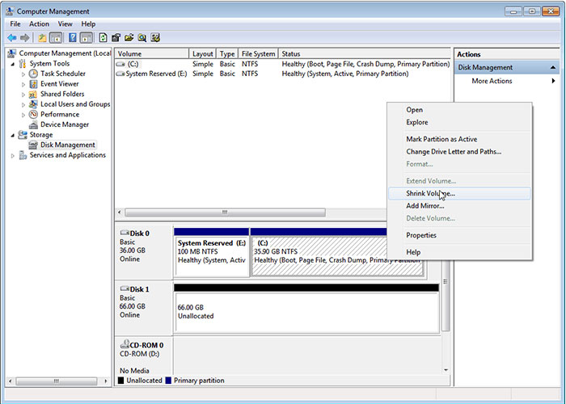Click the Performance icon in sidebar
The width and height of the screenshot is (566, 404).
[34, 115]
